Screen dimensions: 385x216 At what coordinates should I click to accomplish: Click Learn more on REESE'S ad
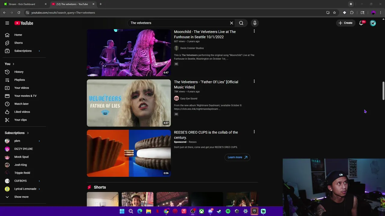tap(237, 157)
